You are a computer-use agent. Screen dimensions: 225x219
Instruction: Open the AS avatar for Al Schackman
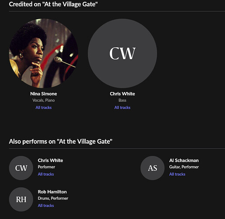click(152, 168)
